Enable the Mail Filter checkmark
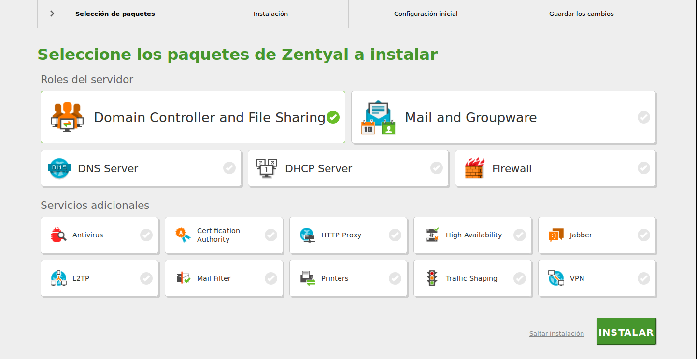This screenshot has width=697, height=359. [271, 278]
